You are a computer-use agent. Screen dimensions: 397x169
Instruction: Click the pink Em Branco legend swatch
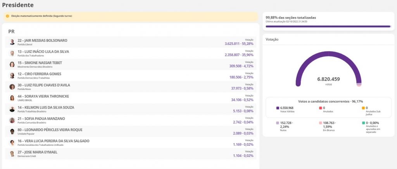[x=321, y=123]
